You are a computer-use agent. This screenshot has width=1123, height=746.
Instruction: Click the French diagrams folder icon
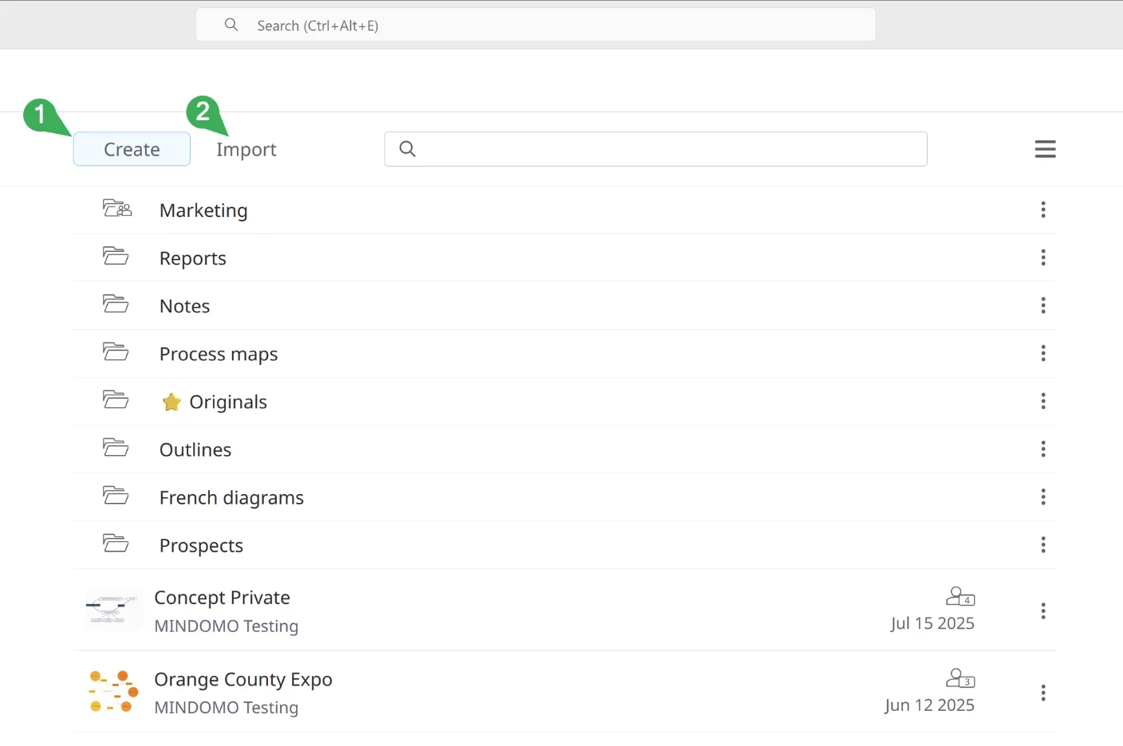click(x=116, y=496)
